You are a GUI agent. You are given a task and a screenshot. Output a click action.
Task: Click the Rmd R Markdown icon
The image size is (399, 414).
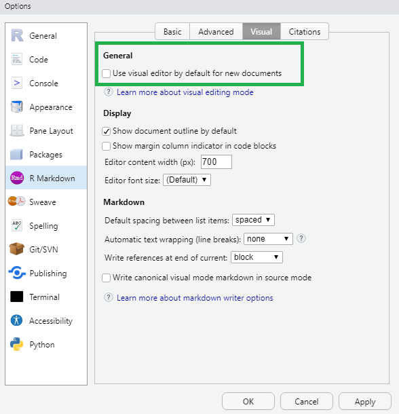pyautogui.click(x=17, y=178)
